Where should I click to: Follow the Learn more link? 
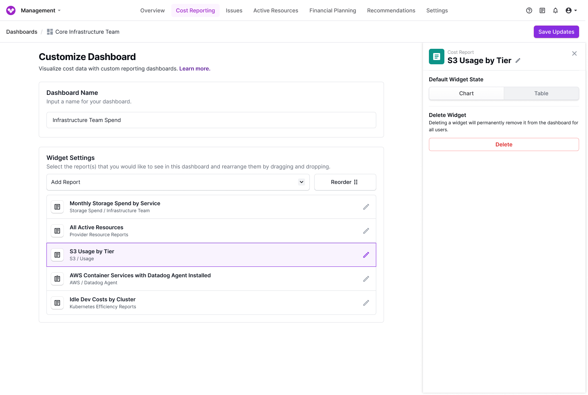point(195,69)
